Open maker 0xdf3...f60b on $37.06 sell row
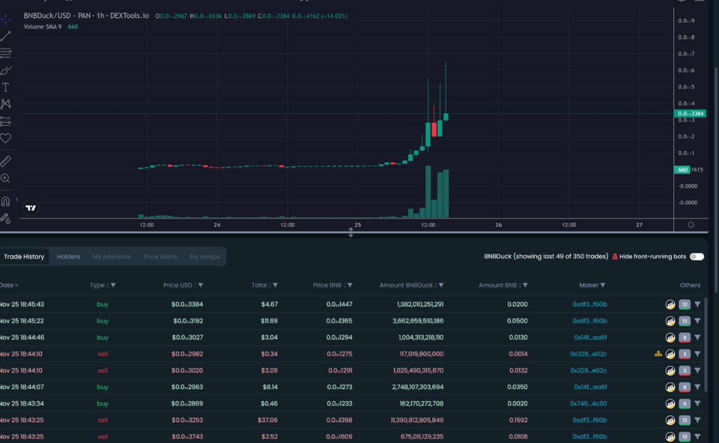719x443 pixels. click(x=590, y=420)
